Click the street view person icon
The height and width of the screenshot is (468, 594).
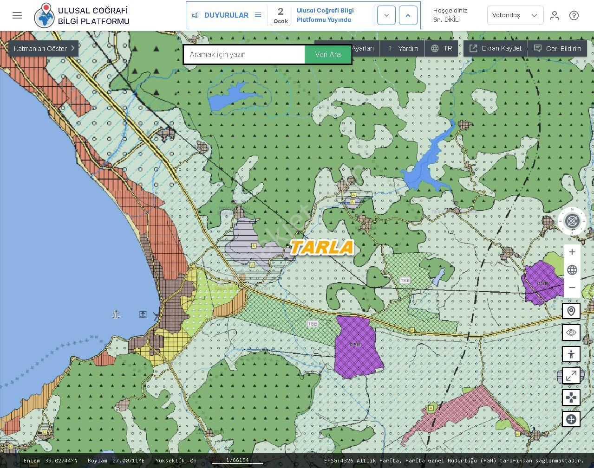pyautogui.click(x=571, y=354)
